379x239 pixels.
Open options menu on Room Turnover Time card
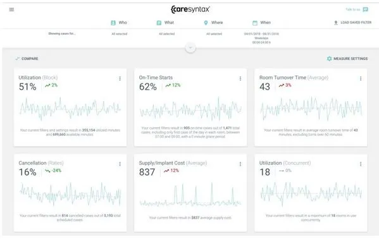[x=361, y=78]
